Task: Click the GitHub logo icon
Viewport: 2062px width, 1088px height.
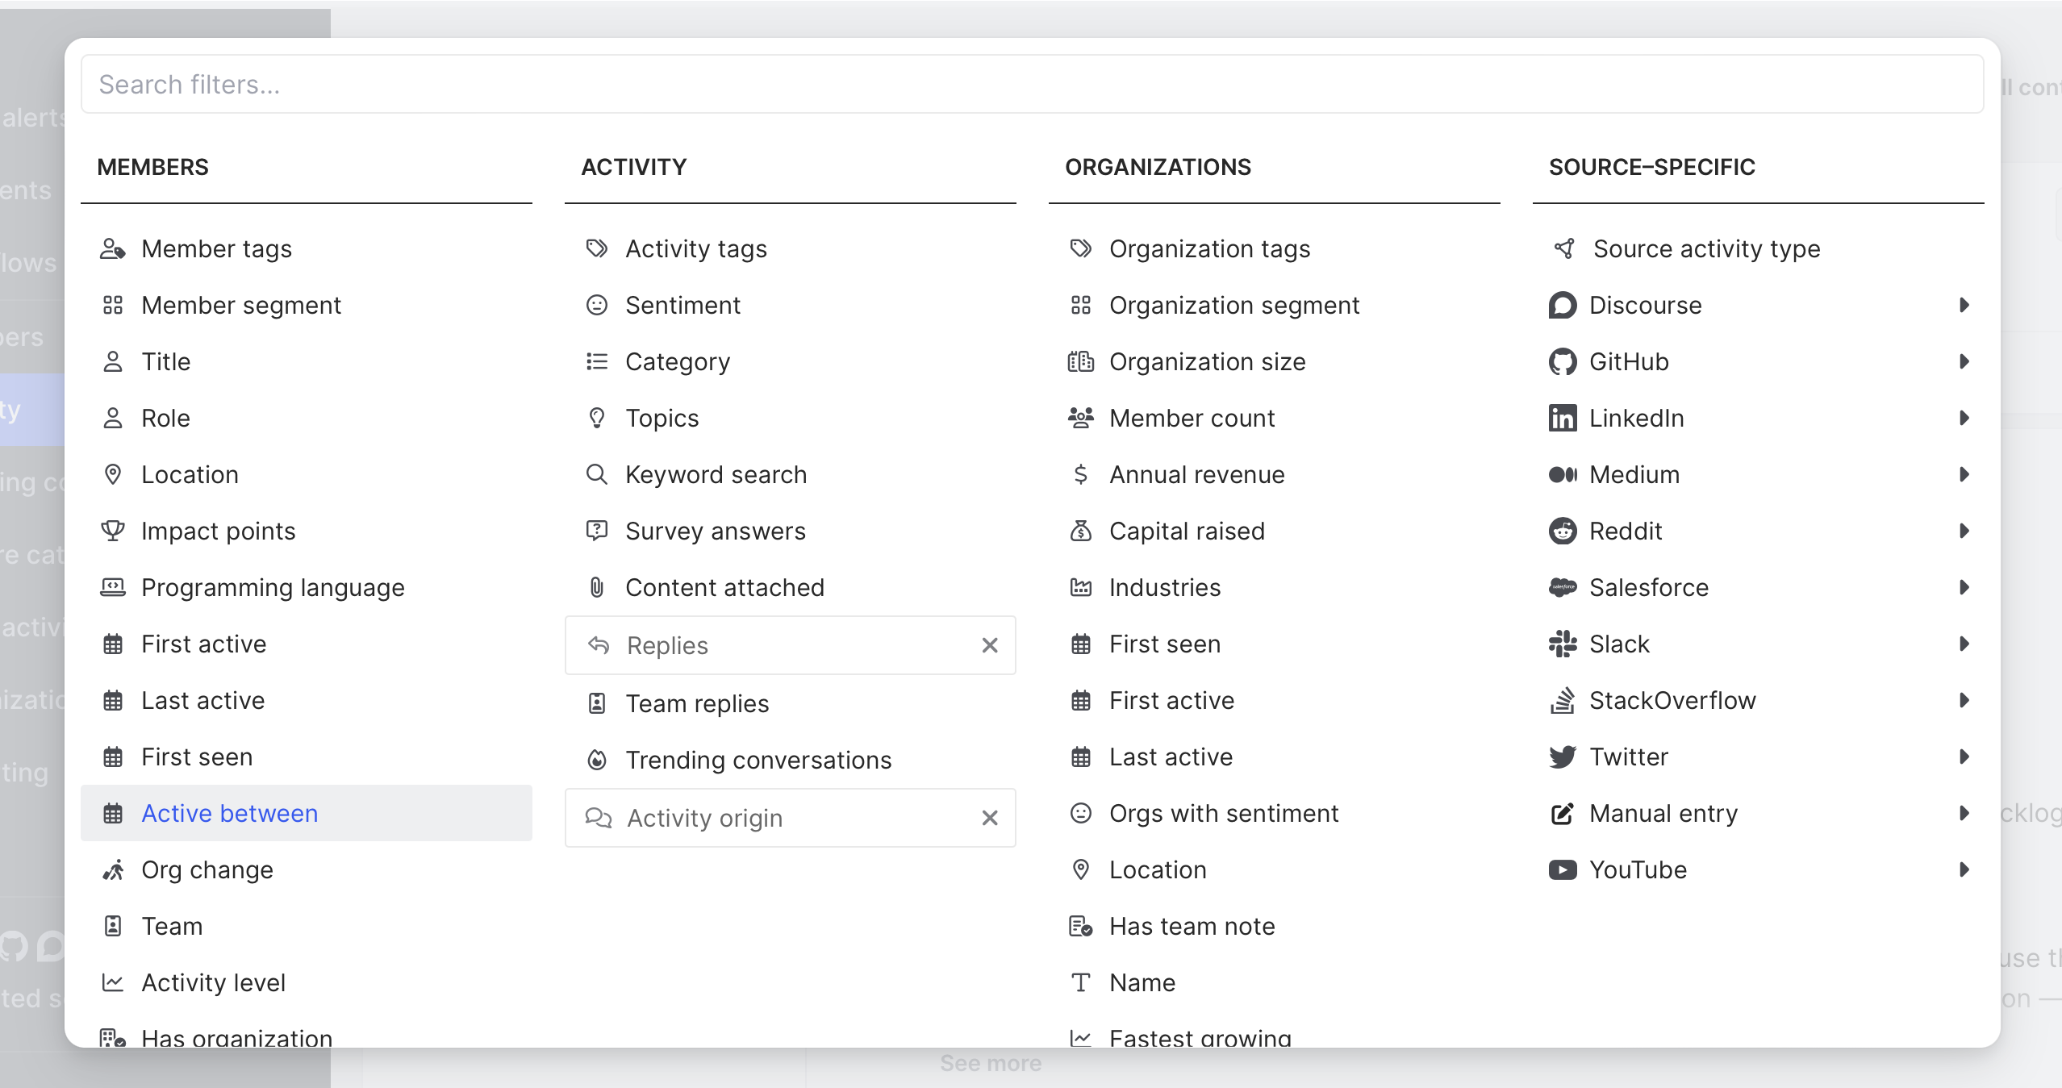Action: click(1562, 362)
